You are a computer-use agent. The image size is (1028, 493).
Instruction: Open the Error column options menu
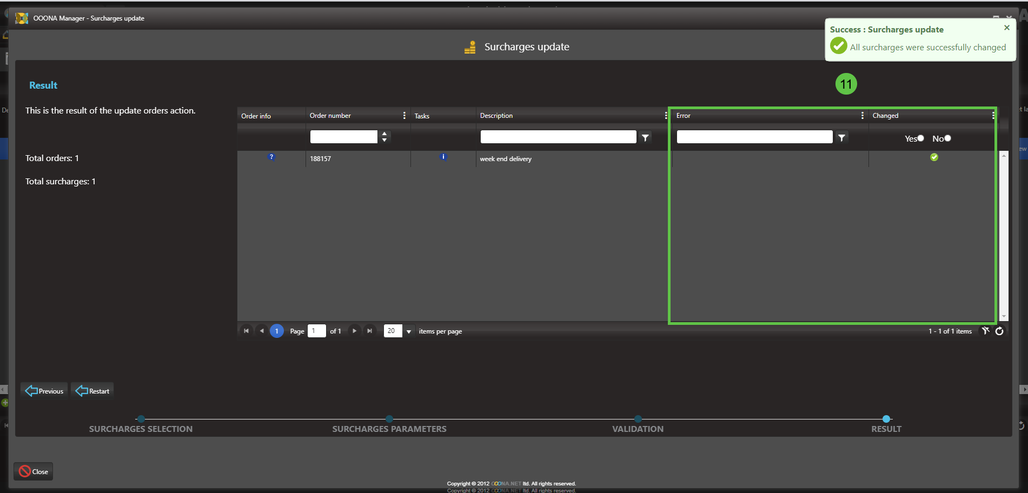pyautogui.click(x=862, y=116)
